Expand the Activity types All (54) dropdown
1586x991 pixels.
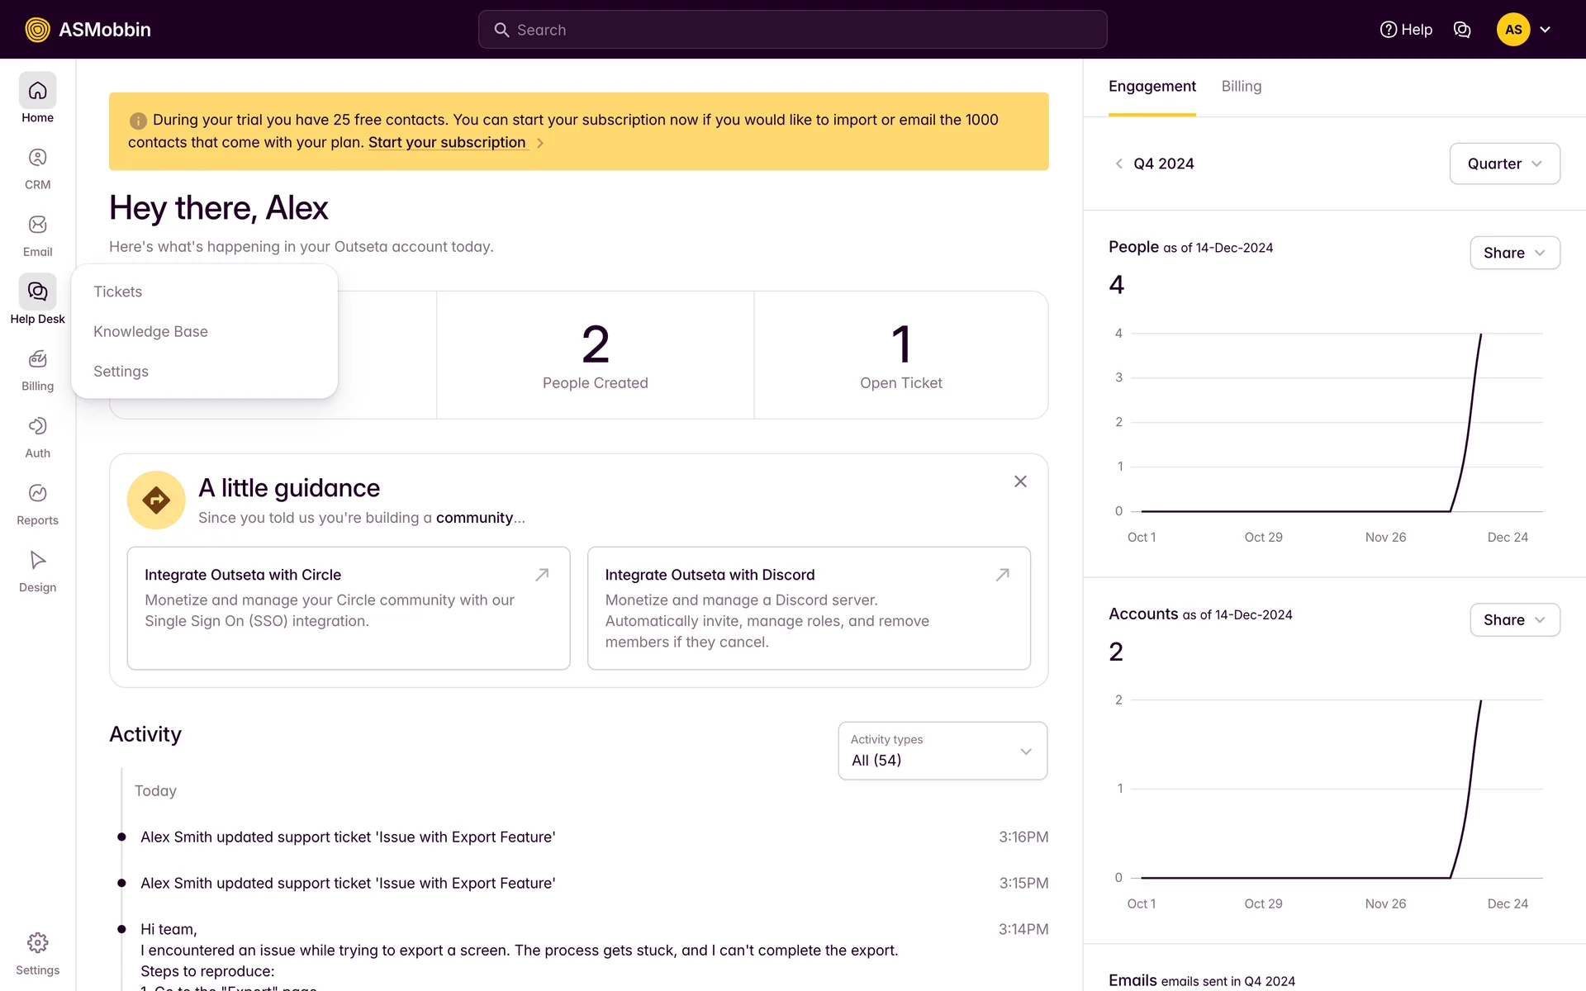coord(943,751)
